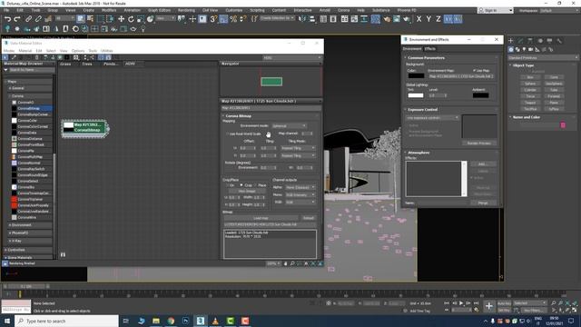Open the Modify tab in command panel
Viewport: 581px width, 327px height.
[x=520, y=40]
